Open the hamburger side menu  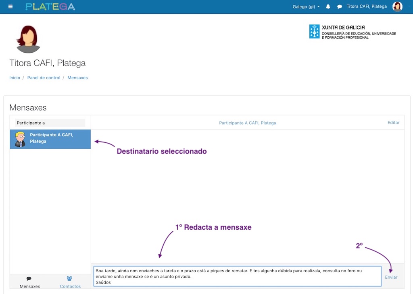(10, 6)
